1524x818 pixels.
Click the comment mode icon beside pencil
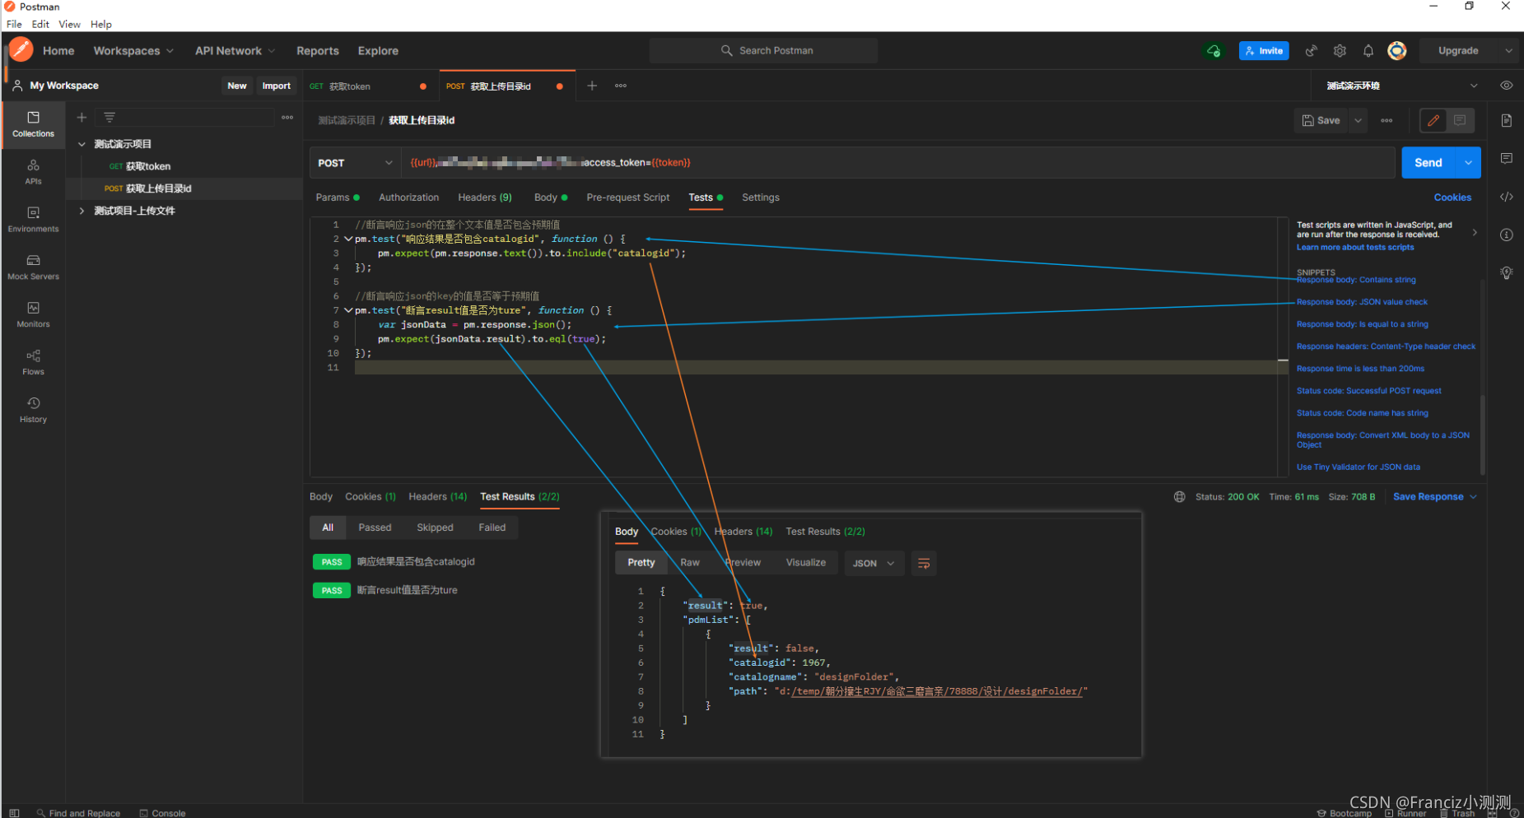pyautogui.click(x=1460, y=120)
